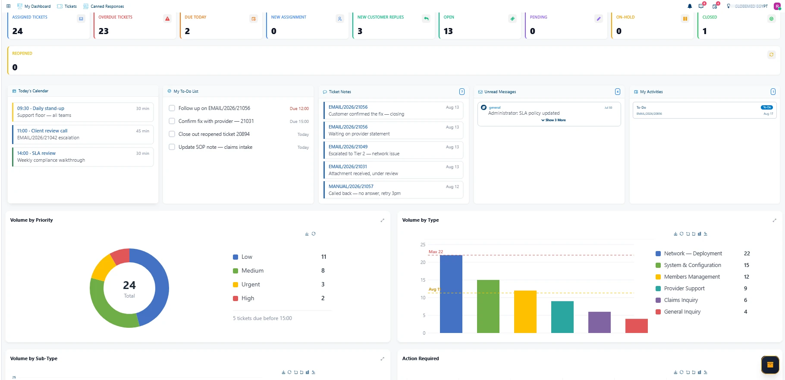Click the blue Network — Deployment bar

pos(451,294)
